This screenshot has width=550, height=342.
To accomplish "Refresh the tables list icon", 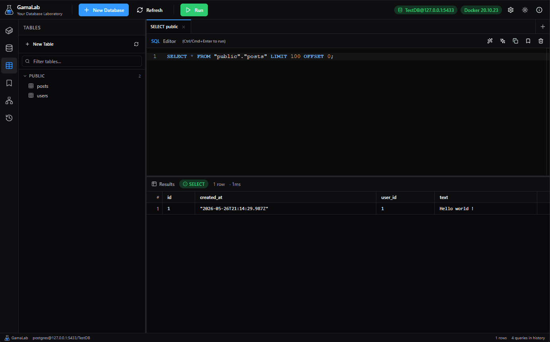I will coord(136,44).
